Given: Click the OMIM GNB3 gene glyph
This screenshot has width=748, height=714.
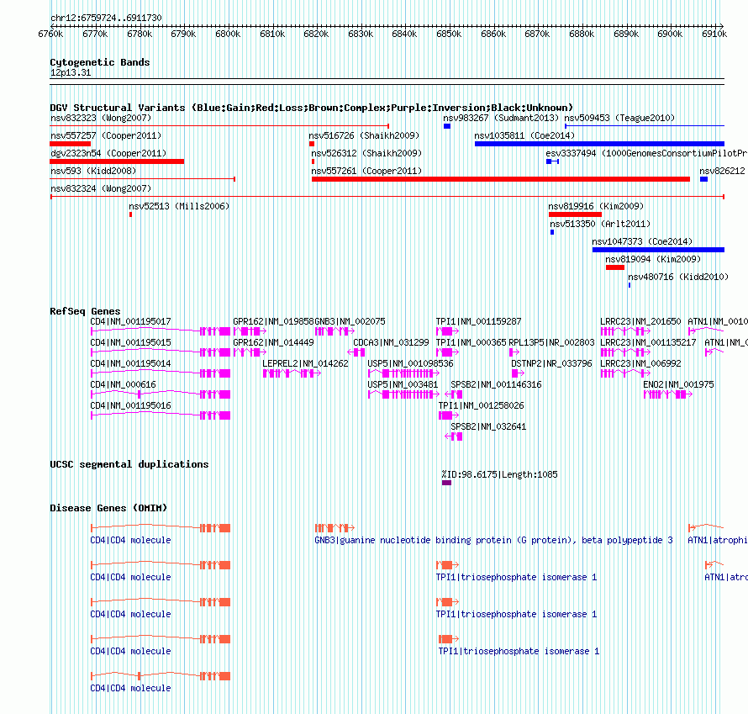Looking at the screenshot, I should pyautogui.click(x=334, y=528).
